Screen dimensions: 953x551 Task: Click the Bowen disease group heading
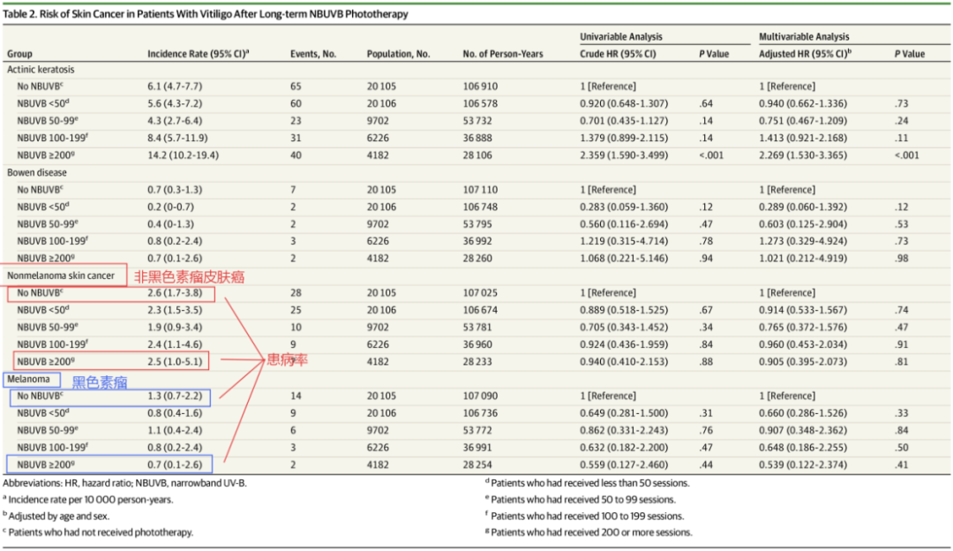(37, 172)
